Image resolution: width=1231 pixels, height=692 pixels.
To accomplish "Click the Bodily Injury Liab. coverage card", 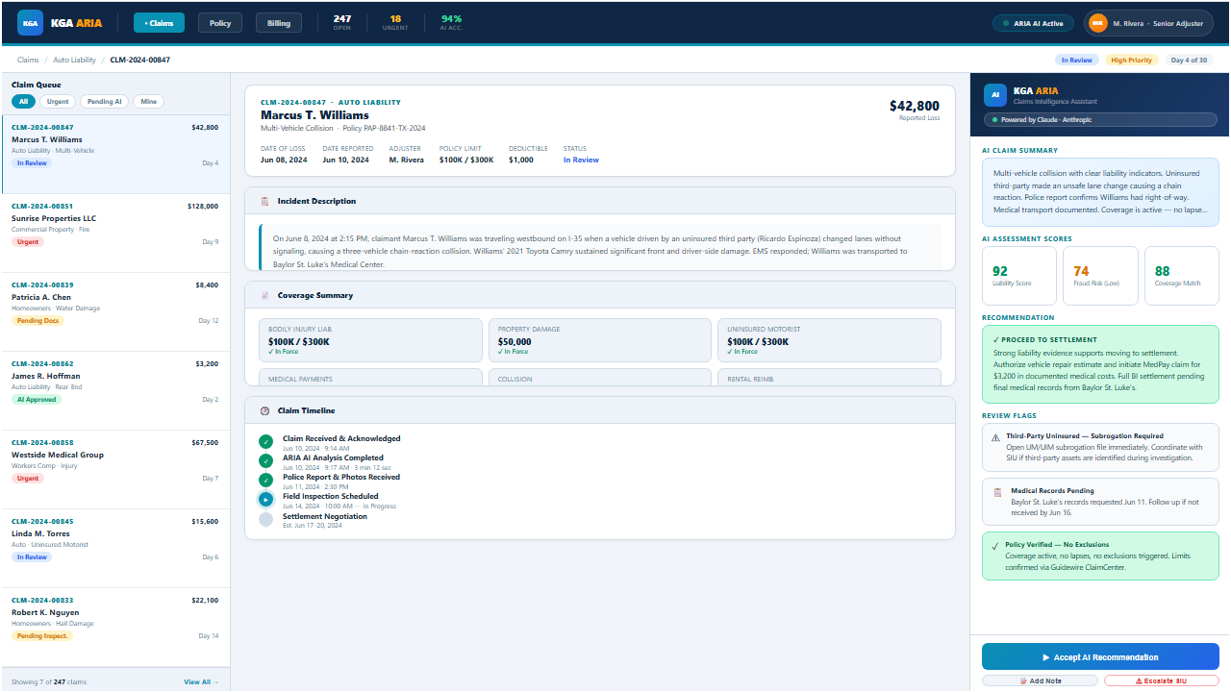I will pos(371,340).
